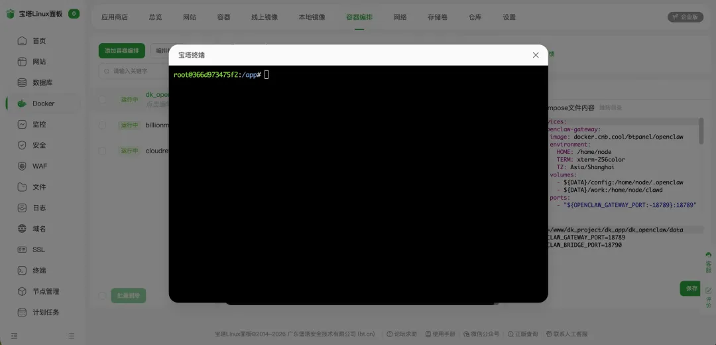Open the 计划任务 calendar icon in the sidebar
The height and width of the screenshot is (345, 716).
pyautogui.click(x=22, y=312)
